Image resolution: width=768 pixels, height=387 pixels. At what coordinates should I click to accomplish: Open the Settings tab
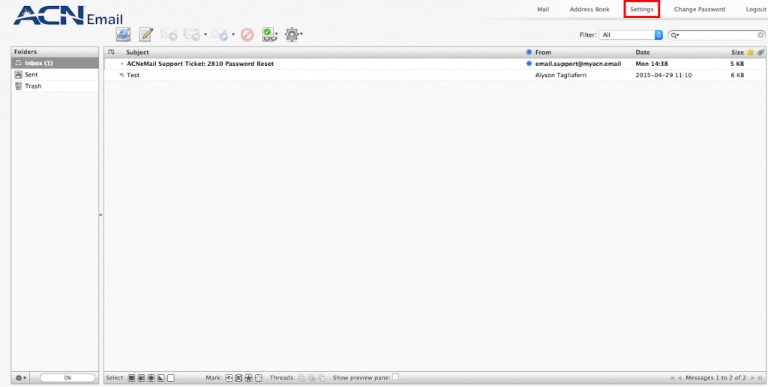[641, 10]
